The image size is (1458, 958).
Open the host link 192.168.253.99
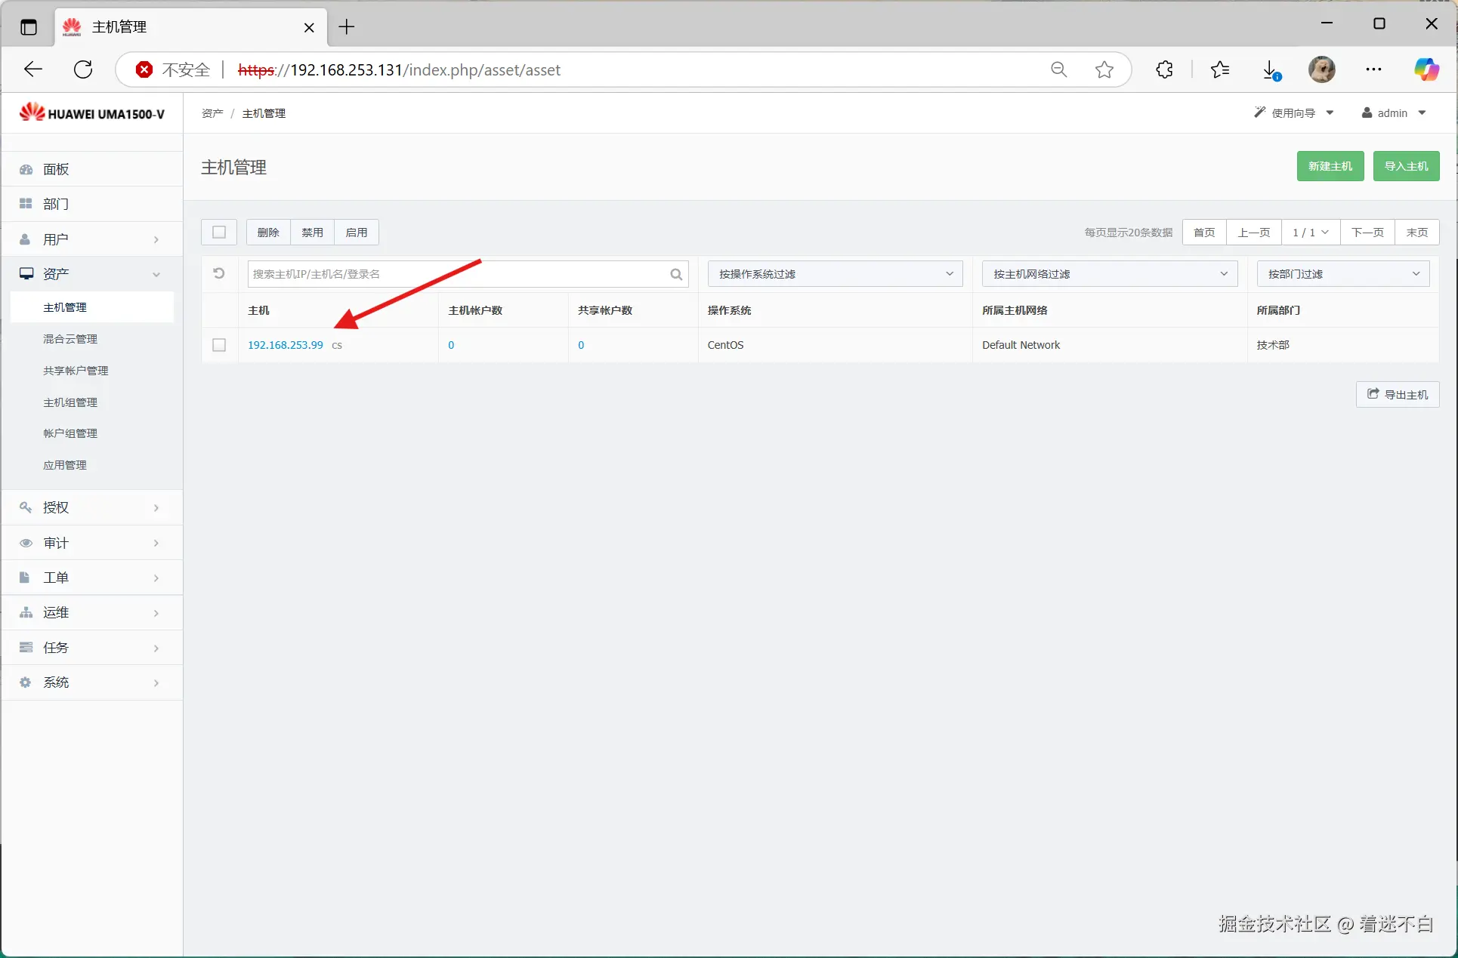[x=285, y=345]
